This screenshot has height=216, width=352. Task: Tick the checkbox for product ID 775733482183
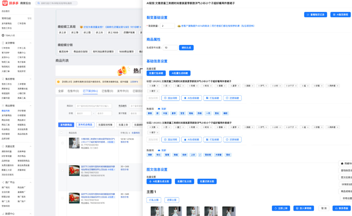(62, 143)
